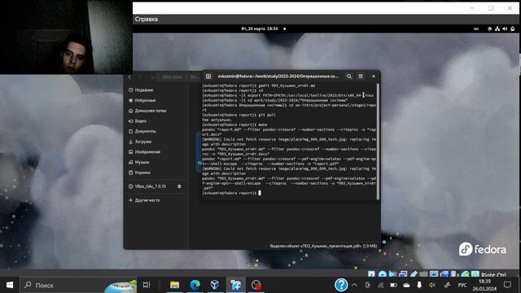The height and width of the screenshot is (293, 521).
Task: Eject the VBox_GAs_7.0.10 disc
Action: [x=179, y=186]
